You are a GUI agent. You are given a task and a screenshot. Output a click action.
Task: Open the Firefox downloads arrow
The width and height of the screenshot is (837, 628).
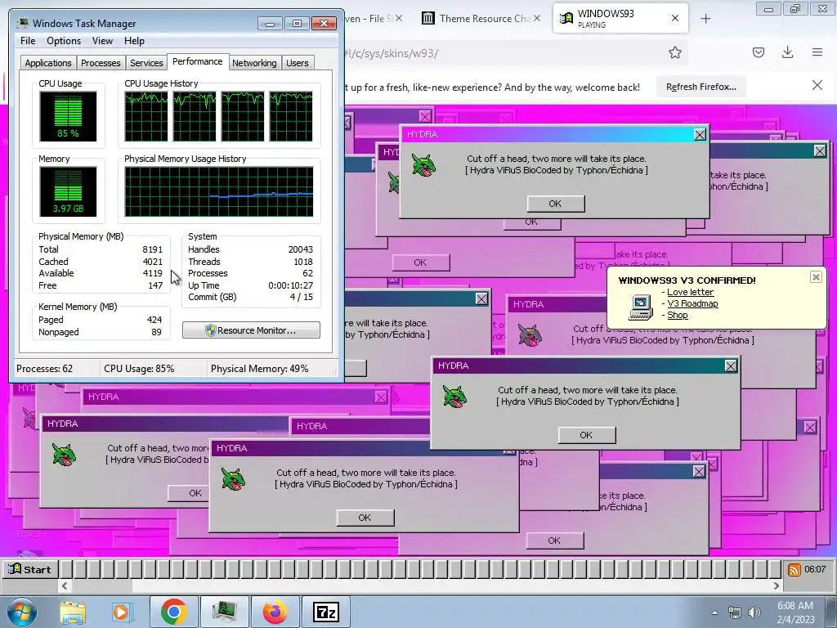point(787,52)
